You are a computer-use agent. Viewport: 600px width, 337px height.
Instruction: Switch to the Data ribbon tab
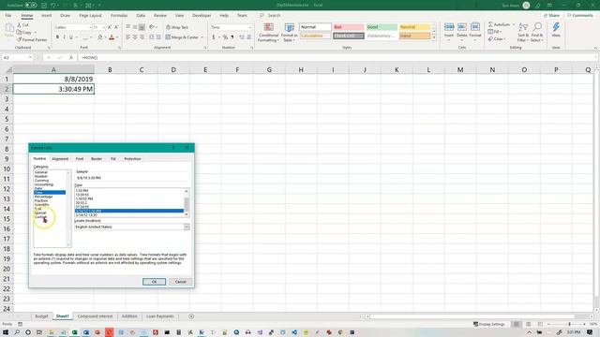(x=141, y=15)
